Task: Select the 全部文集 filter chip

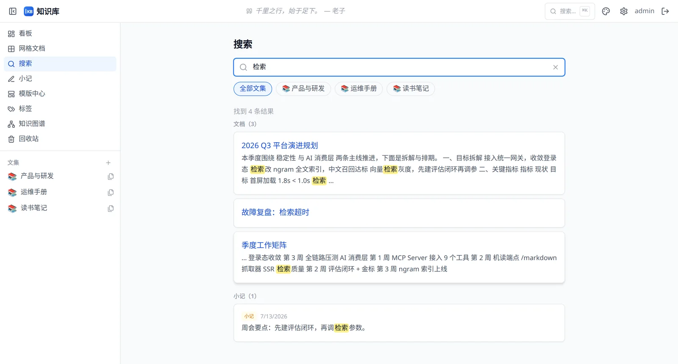Action: pyautogui.click(x=253, y=88)
